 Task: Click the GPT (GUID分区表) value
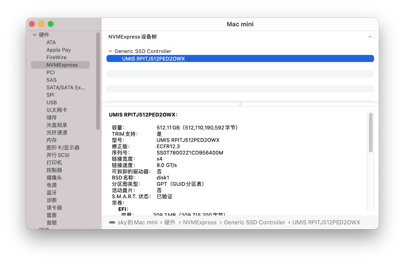(180, 184)
